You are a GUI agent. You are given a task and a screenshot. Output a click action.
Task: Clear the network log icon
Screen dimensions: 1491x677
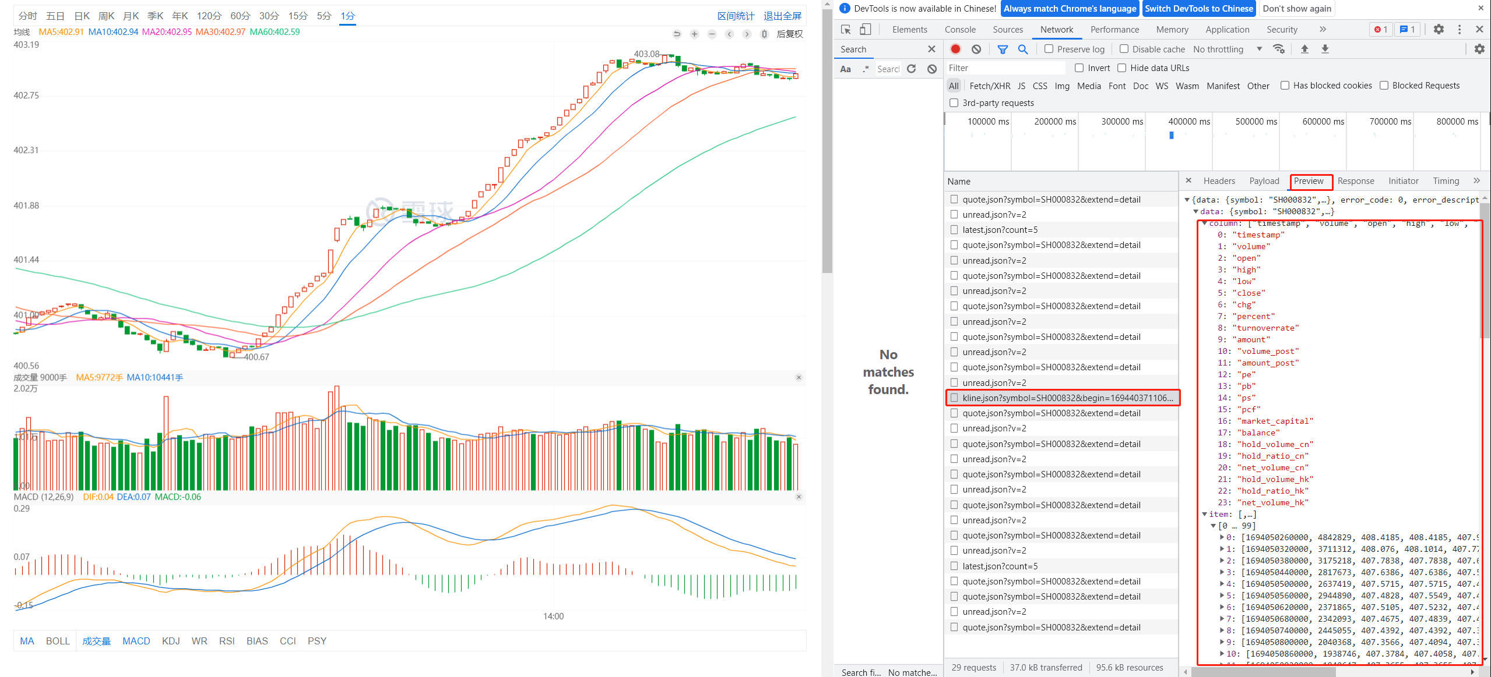pos(976,49)
